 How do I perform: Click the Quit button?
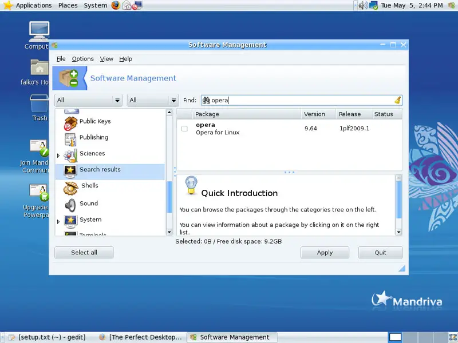click(380, 253)
